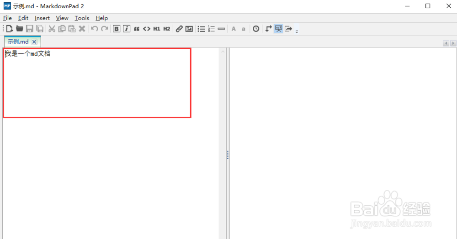The image size is (457, 239).
Task: Expand the toolbar overflow options arrow
Action: pos(297,31)
